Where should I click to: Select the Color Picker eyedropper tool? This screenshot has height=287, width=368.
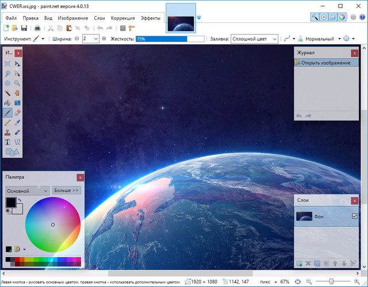pos(18,122)
